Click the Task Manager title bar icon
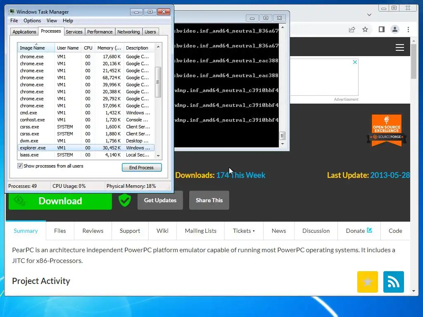Image resolution: width=423 pixels, height=317 pixels. 12,12
